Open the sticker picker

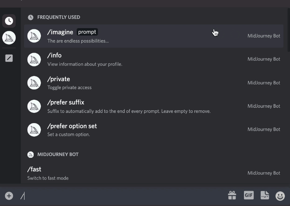265,195
